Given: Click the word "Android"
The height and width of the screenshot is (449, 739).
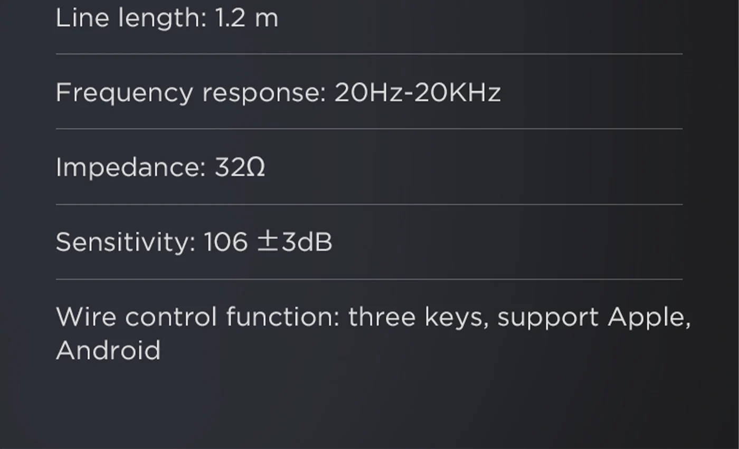Looking at the screenshot, I should pos(108,351).
